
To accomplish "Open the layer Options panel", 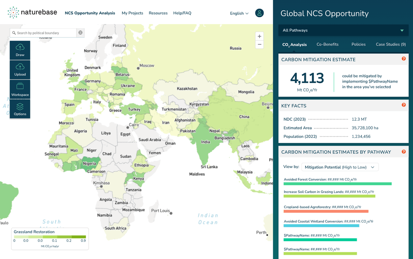I will point(20,109).
